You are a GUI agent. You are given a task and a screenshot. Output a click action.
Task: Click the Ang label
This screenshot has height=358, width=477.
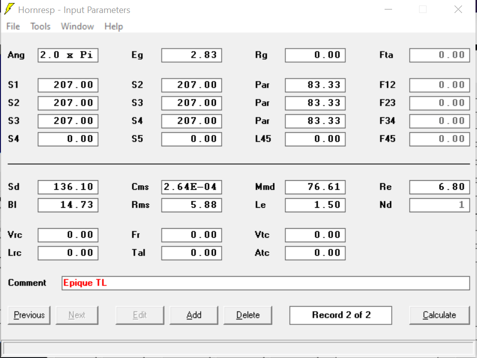tap(16, 55)
